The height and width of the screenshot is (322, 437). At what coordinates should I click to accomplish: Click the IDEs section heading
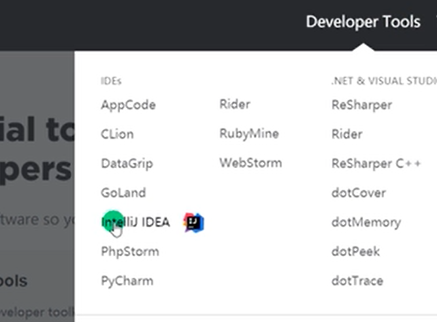click(111, 81)
